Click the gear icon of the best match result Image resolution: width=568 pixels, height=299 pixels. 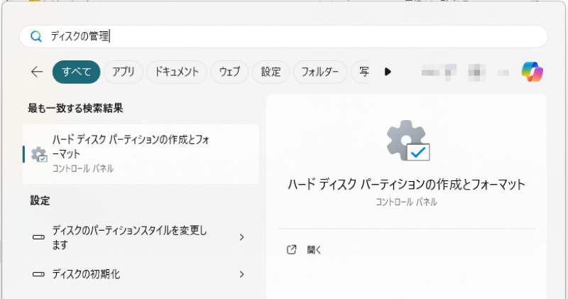click(39, 154)
